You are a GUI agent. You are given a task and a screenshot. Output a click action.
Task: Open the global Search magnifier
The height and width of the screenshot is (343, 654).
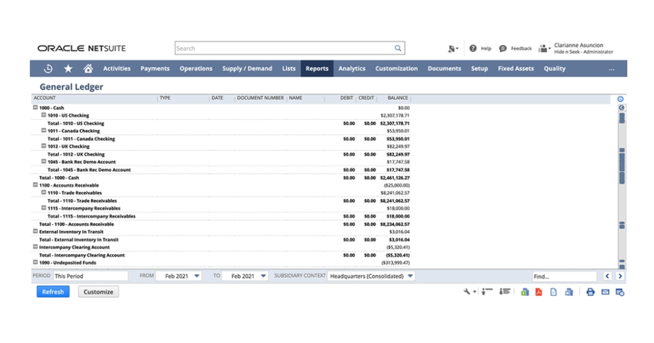pos(397,48)
